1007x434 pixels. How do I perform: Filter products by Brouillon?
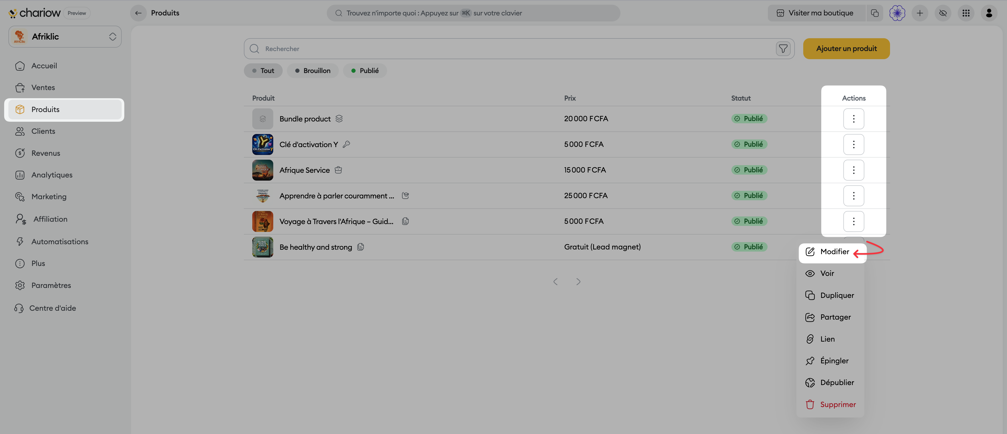(313, 71)
